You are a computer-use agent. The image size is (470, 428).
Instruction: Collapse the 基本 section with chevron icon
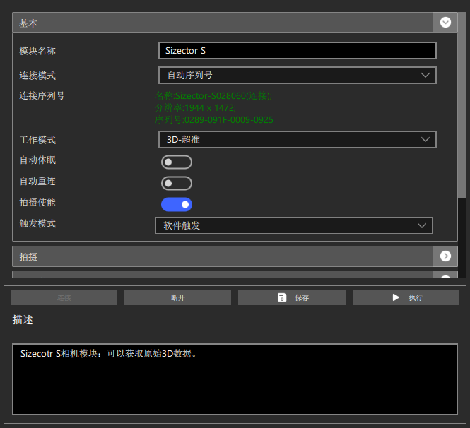[445, 23]
